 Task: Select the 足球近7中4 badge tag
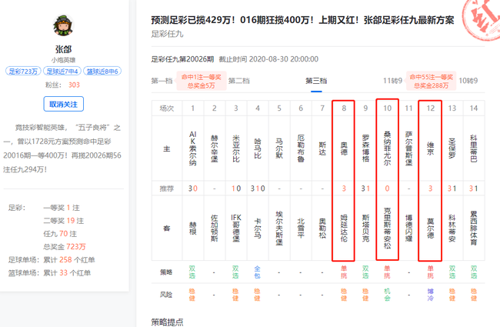(x=62, y=71)
